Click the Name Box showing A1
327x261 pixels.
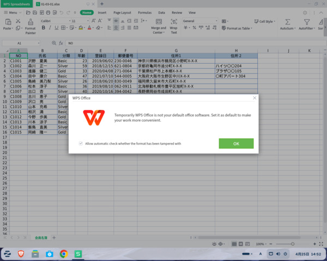tap(21, 43)
